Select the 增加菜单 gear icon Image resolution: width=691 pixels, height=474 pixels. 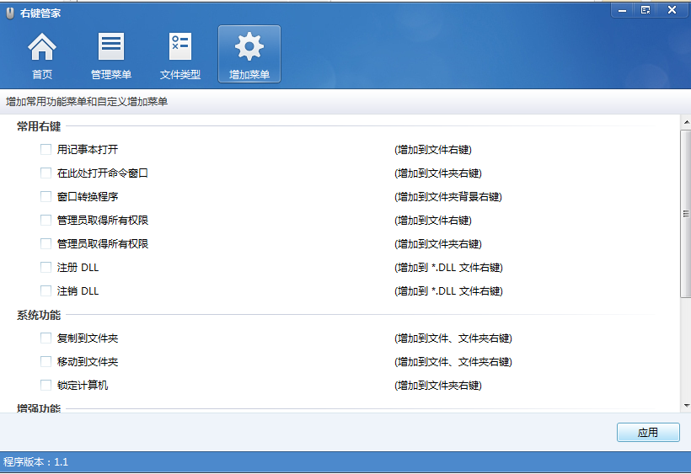[x=249, y=46]
